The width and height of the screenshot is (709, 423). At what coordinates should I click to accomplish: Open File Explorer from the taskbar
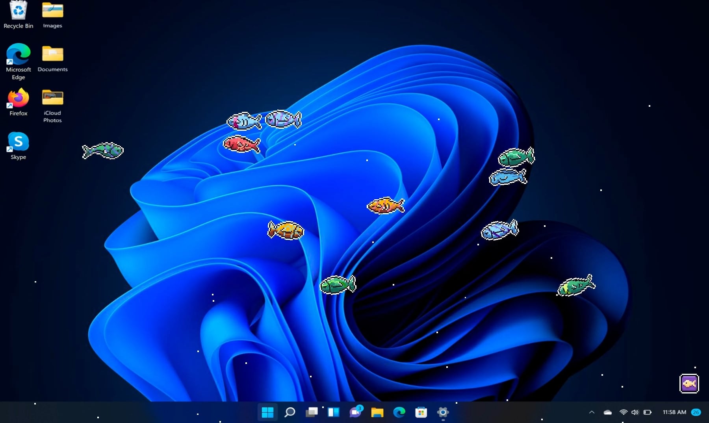click(x=377, y=412)
